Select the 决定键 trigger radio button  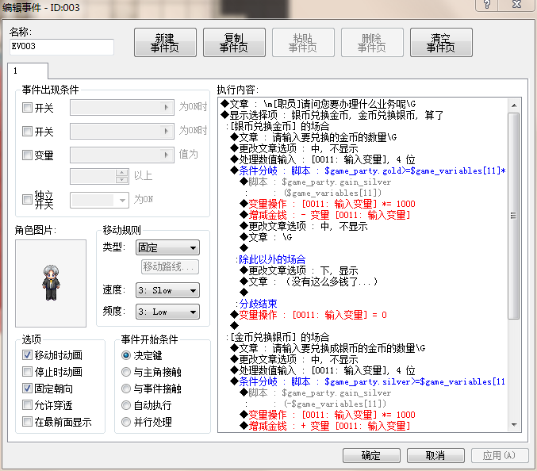pyautogui.click(x=126, y=355)
